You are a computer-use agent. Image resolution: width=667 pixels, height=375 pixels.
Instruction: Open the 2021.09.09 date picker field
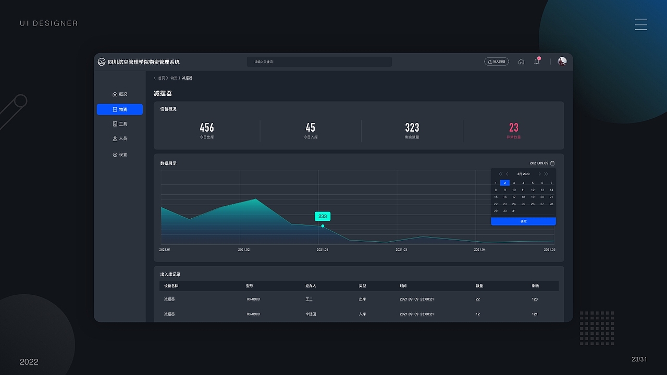point(542,163)
